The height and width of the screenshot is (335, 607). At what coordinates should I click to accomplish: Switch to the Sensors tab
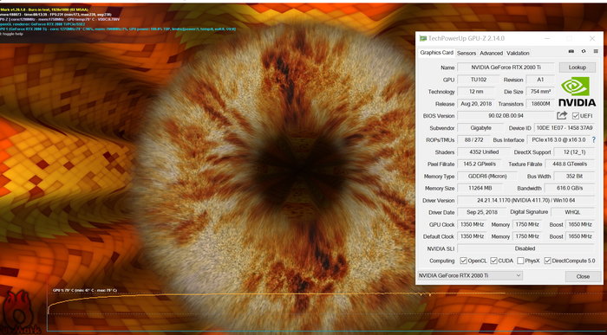(467, 54)
